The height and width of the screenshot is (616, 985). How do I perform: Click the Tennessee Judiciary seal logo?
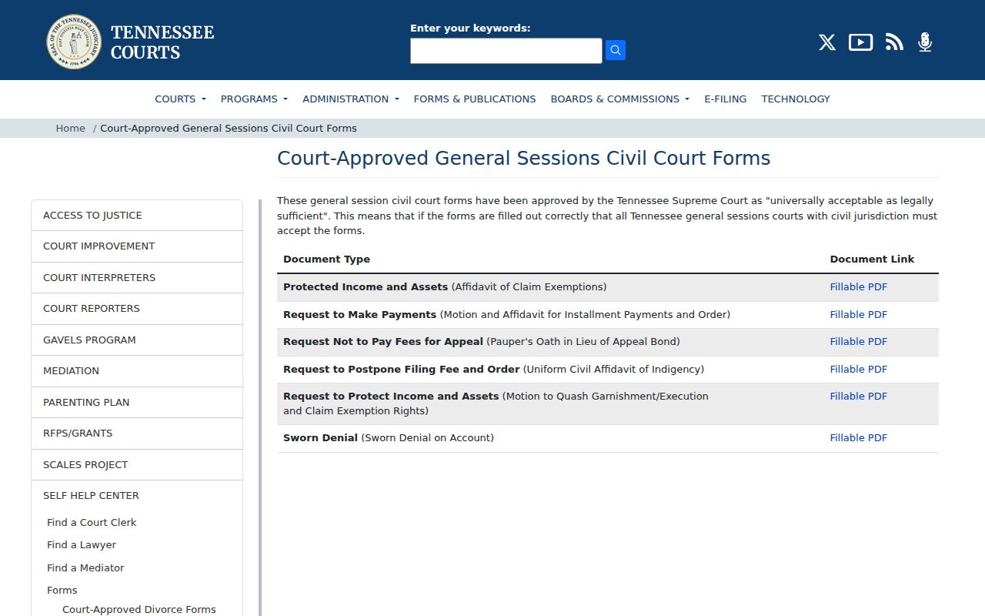[x=74, y=42]
